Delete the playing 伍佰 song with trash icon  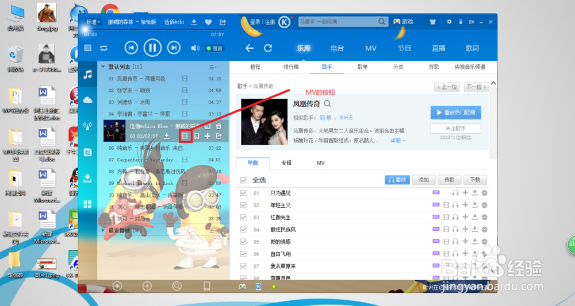218,126
